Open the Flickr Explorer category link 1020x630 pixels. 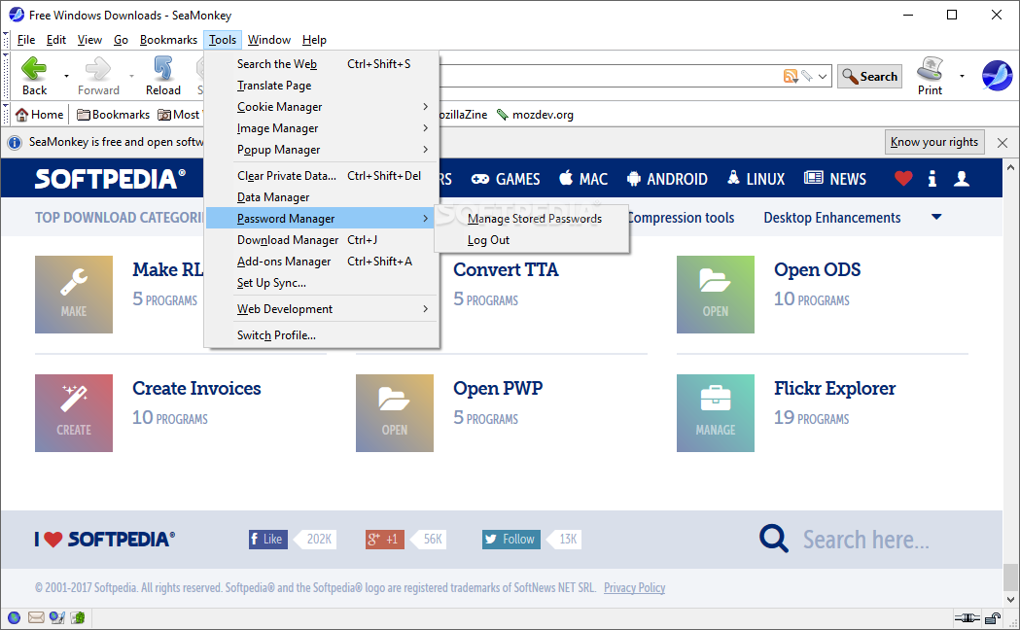(x=834, y=388)
